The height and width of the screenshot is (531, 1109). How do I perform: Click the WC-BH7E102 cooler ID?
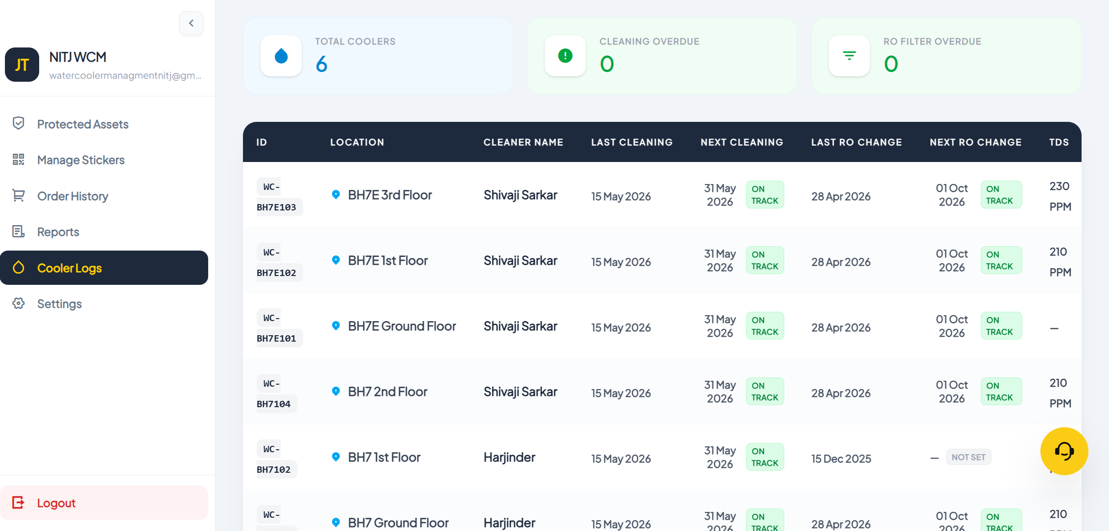(x=280, y=262)
